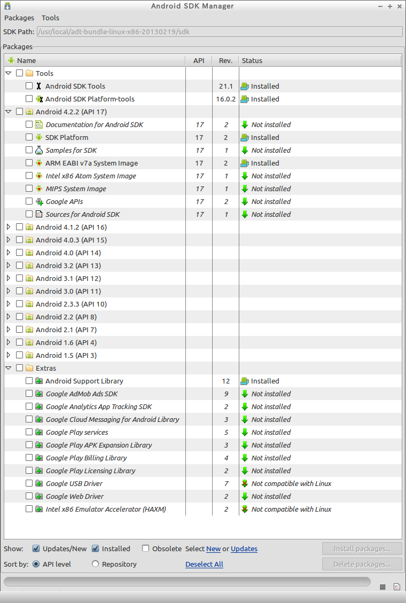Select the Repository sort radio button

click(x=95, y=564)
